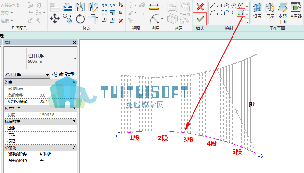Select the Scale tool
This screenshot has width=304, height=173.
pos(112,13)
